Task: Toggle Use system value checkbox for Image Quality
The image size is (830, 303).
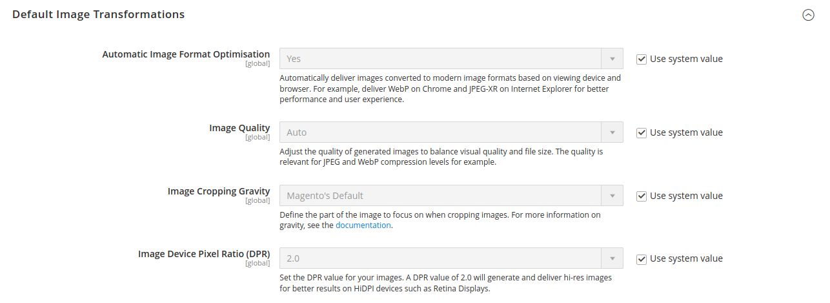Action: click(641, 132)
